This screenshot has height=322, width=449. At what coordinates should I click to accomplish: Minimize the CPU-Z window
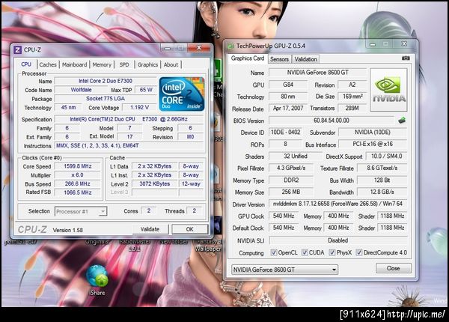pos(168,48)
